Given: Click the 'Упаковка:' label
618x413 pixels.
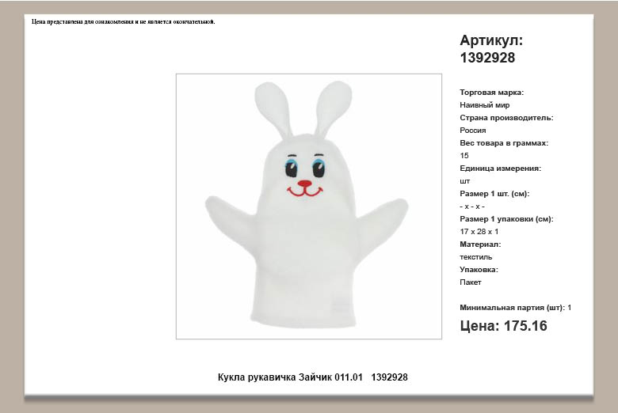Looking at the screenshot, I should tap(479, 270).
